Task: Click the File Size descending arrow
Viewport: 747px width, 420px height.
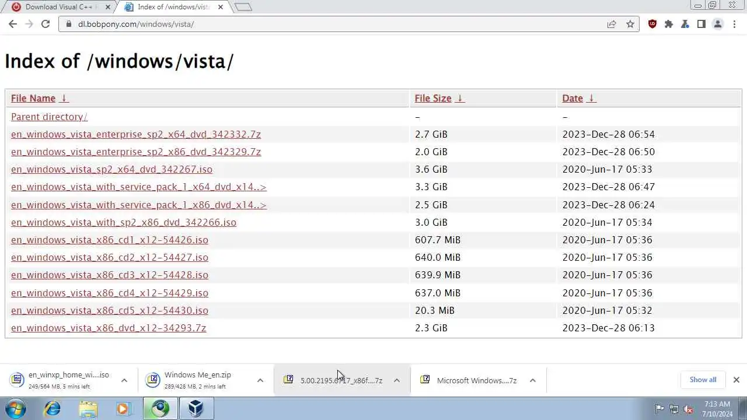Action: pyautogui.click(x=459, y=98)
